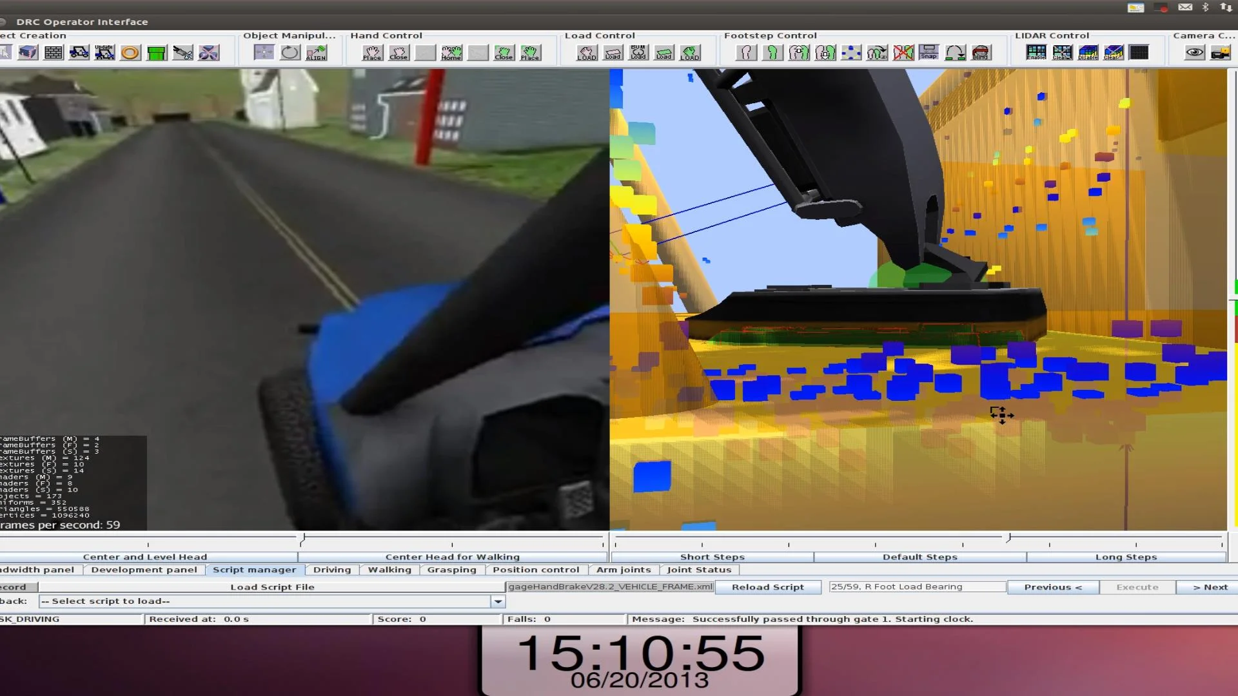Create an orange ring (torus) object

pyautogui.click(x=130, y=53)
